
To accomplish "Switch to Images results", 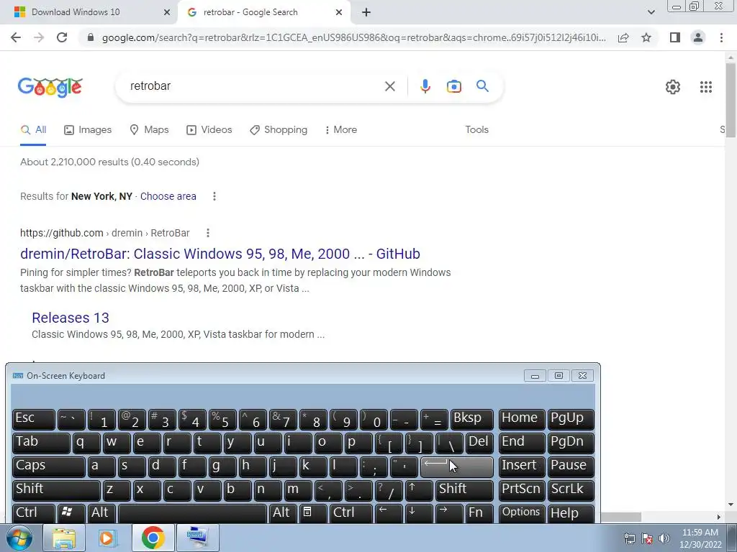I will click(88, 130).
